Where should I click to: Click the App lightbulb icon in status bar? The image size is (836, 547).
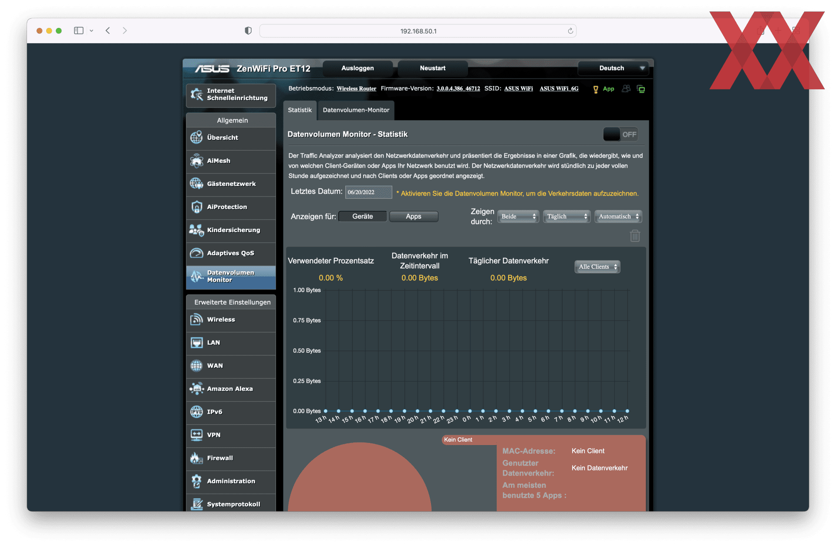(596, 89)
